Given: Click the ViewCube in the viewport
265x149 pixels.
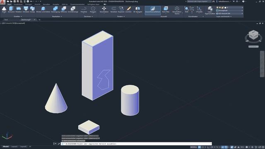Looking at the screenshot, I should tap(253, 35).
